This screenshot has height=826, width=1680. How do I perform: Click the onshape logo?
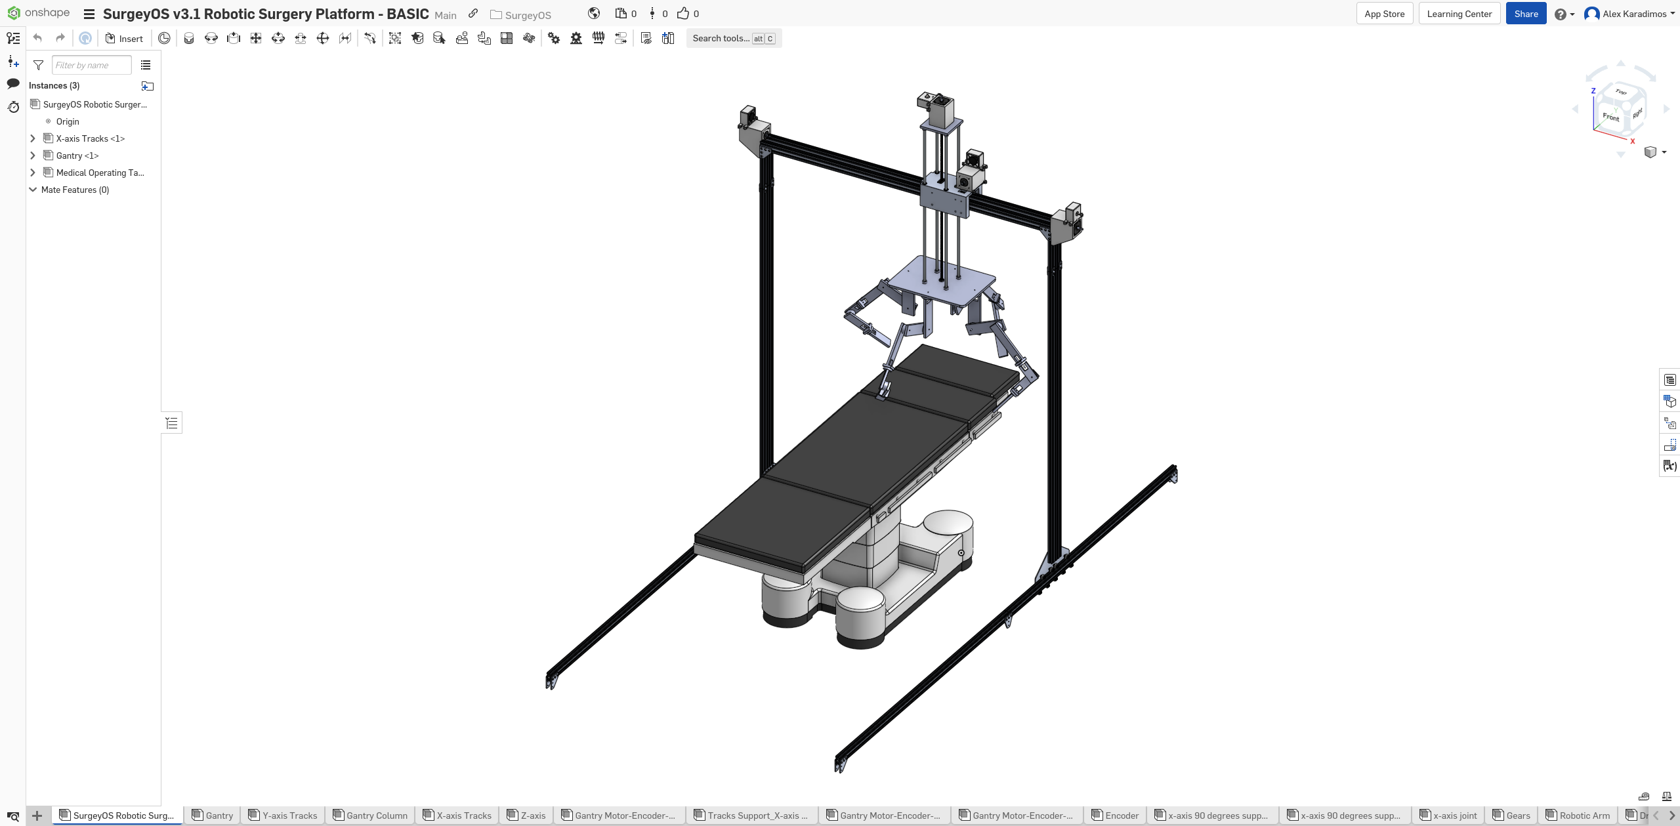click(x=38, y=13)
